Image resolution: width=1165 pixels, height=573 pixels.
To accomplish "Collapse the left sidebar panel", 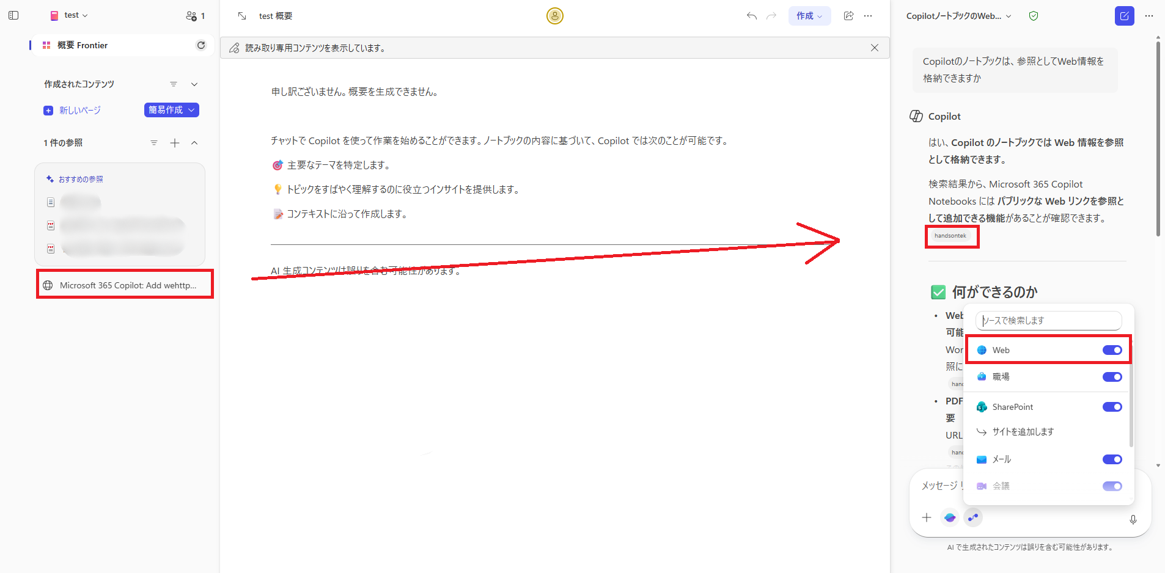I will [x=13, y=15].
